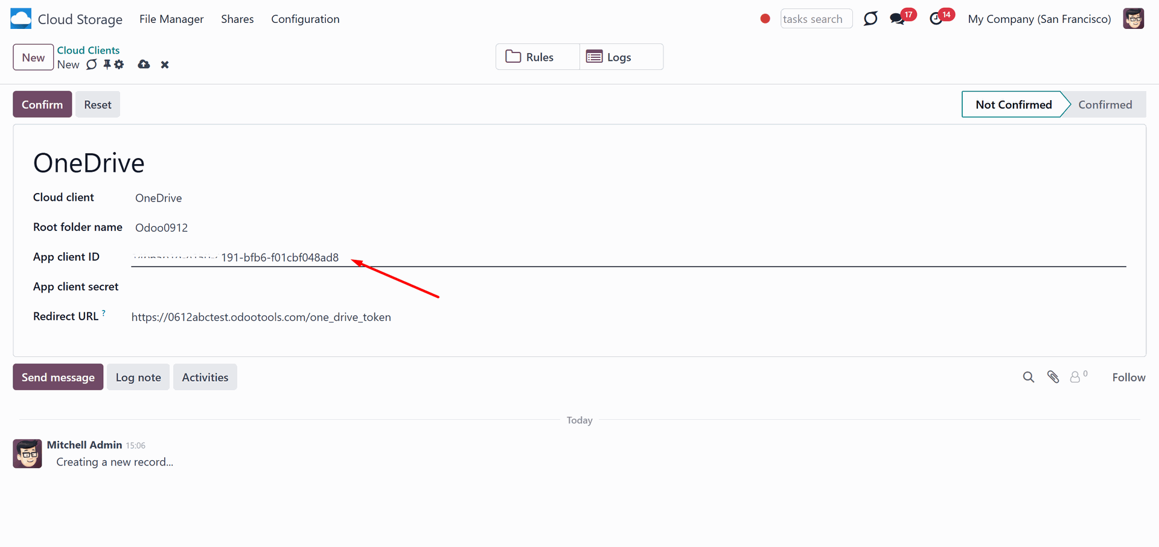
Task: Show followers list icon
Action: click(x=1078, y=376)
